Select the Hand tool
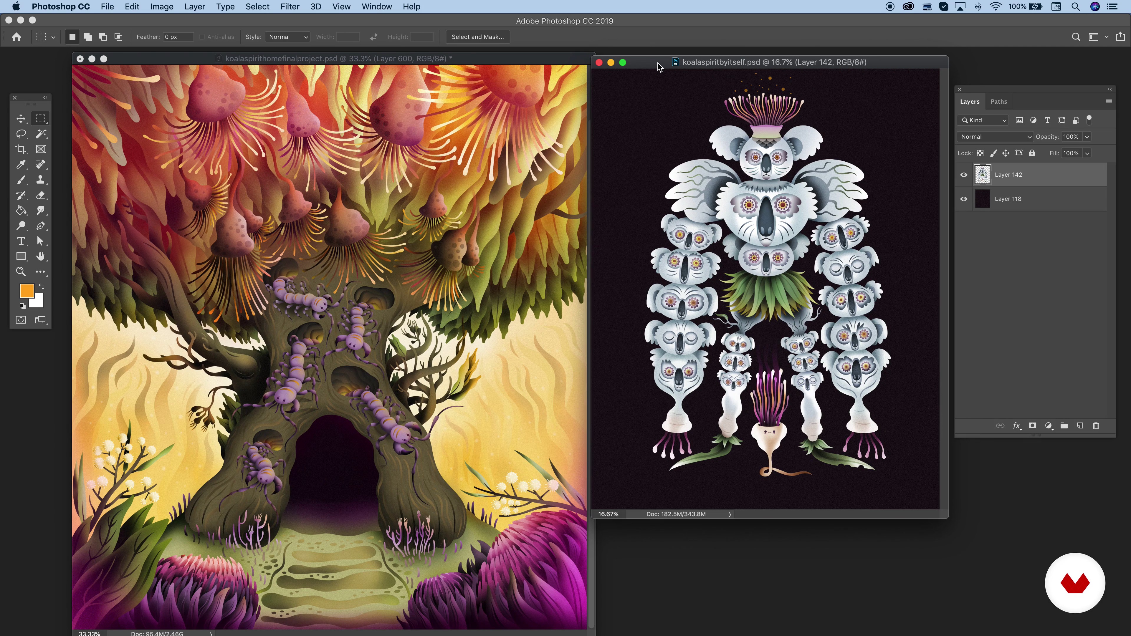The image size is (1131, 636). click(x=40, y=256)
